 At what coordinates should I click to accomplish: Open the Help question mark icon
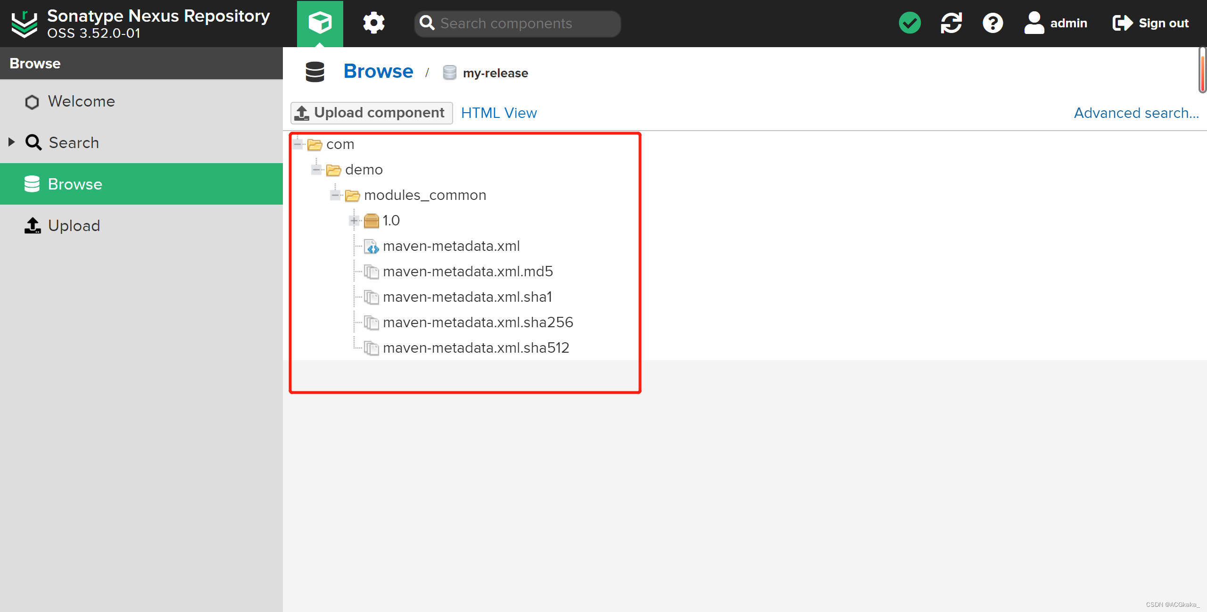(x=992, y=23)
